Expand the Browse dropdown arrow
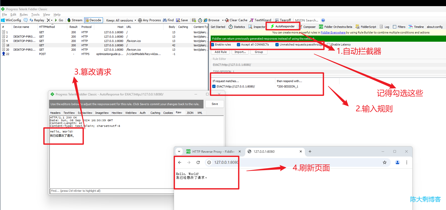 click(x=223, y=20)
